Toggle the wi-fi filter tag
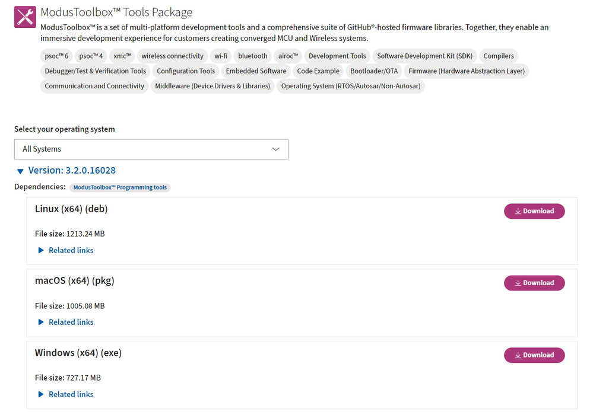The height and width of the screenshot is (412, 593). [x=220, y=56]
